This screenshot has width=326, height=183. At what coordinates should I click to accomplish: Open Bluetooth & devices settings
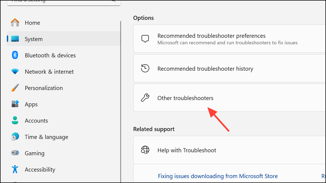click(50, 55)
